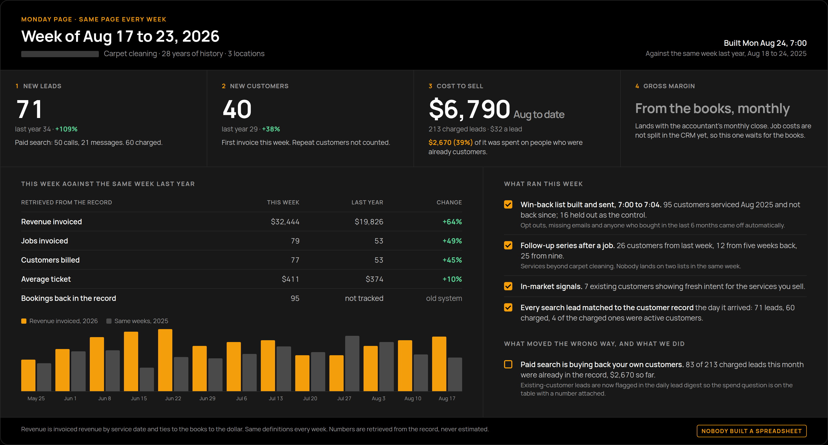The height and width of the screenshot is (445, 828).
Task: Click the LAST YEAR column header
Action: [x=367, y=202]
